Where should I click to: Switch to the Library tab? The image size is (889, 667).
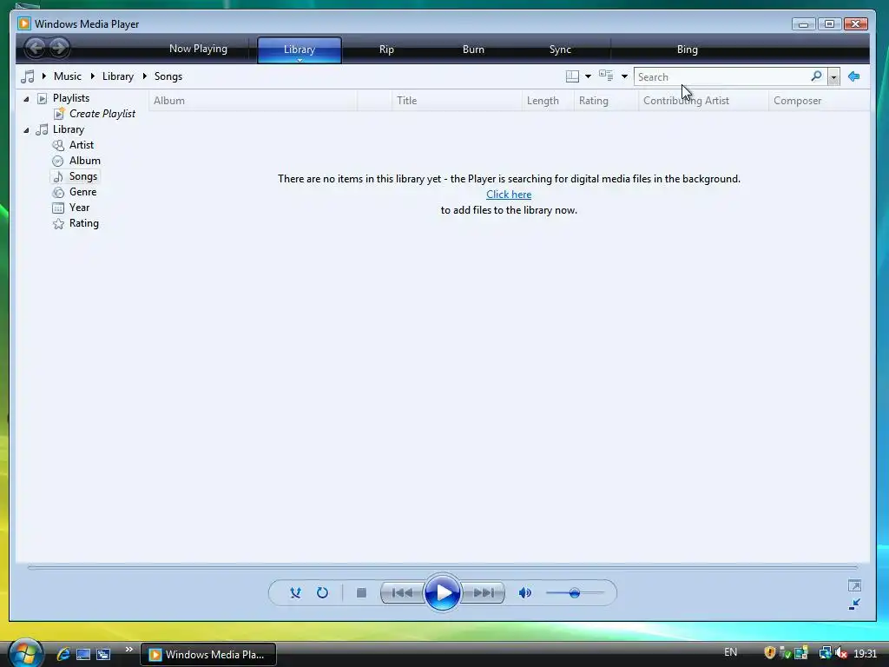point(300,50)
